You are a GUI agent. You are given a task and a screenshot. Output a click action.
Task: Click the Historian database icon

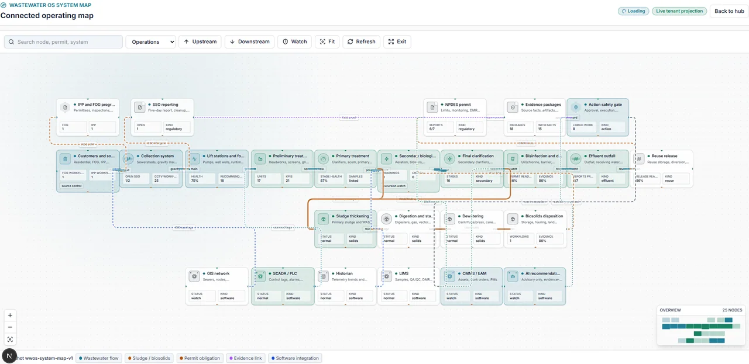pyautogui.click(x=323, y=276)
